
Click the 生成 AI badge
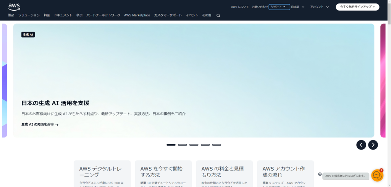28,35
